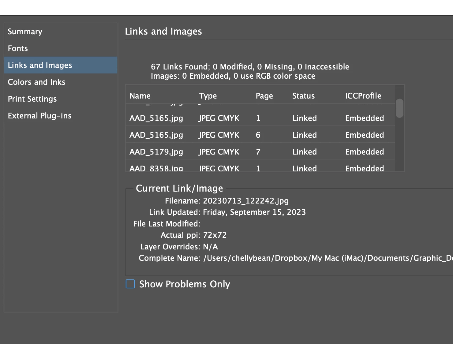The height and width of the screenshot is (344, 453).
Task: Click the Name column header
Action: click(140, 96)
